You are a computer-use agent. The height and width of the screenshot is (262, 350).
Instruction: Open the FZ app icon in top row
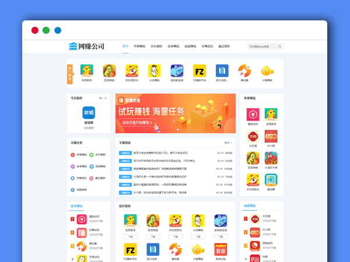[x=199, y=71]
